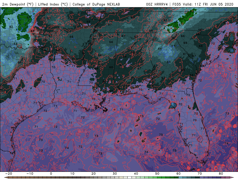Click the '57' dewpoint value in the green area
The image size is (238, 179).
pyautogui.click(x=28, y=18)
